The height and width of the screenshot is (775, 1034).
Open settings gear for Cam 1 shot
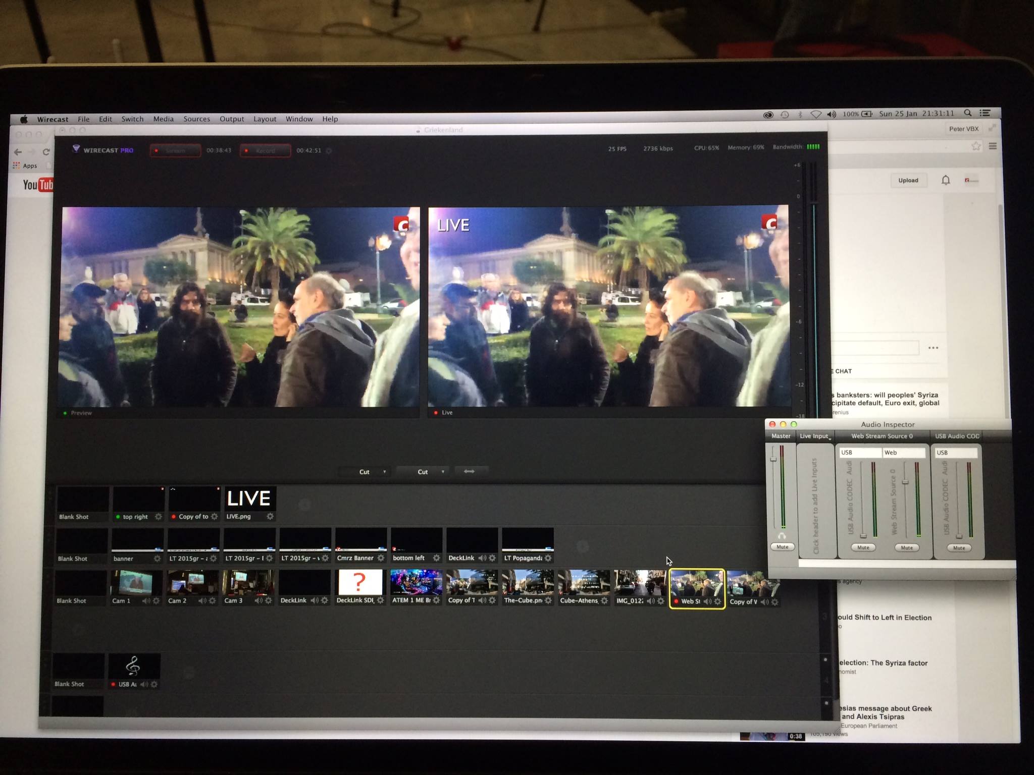point(157,600)
